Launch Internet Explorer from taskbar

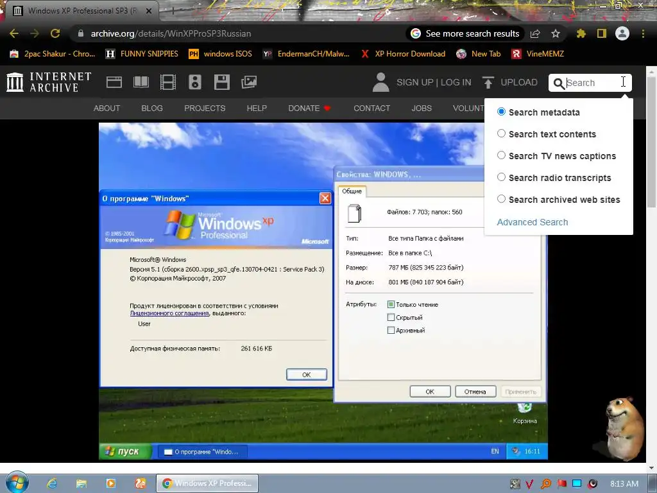coord(52,483)
